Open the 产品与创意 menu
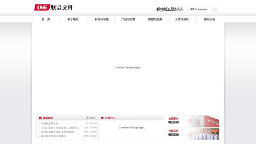Image resolution: width=256 pixels, height=144 pixels. [128, 19]
